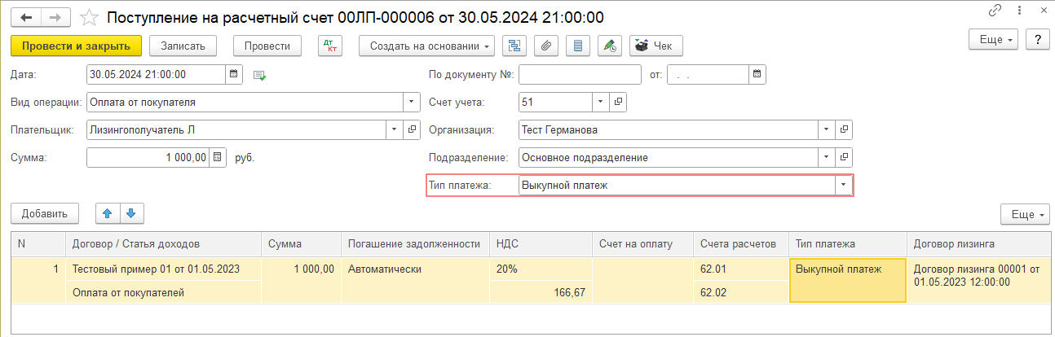Image resolution: width=1055 pixels, height=337 pixels.
Task: Expand the Вид операции dropdown
Action: 409,103
